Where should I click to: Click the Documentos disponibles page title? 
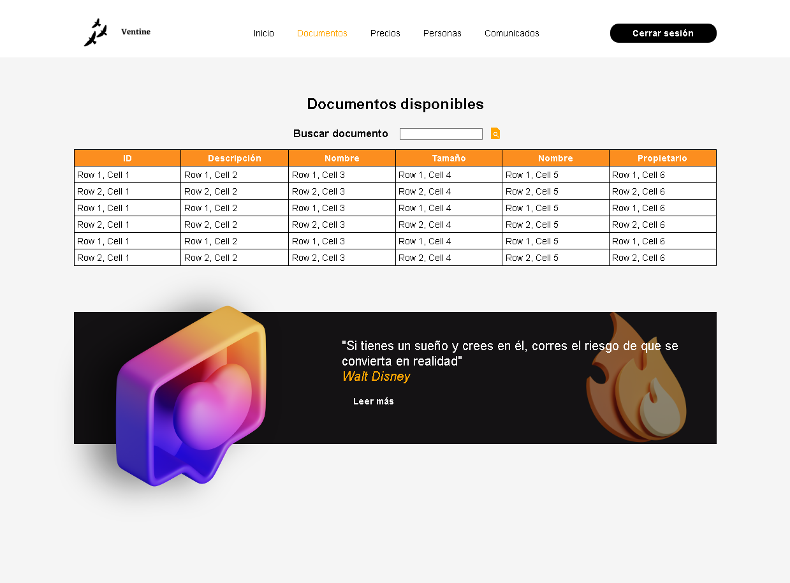395,104
